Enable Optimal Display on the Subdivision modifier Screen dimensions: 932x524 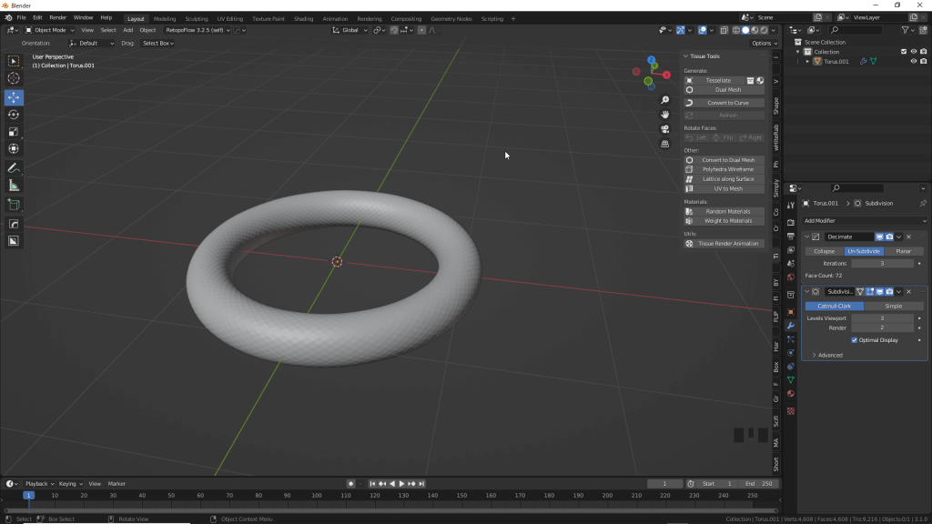[x=855, y=339]
